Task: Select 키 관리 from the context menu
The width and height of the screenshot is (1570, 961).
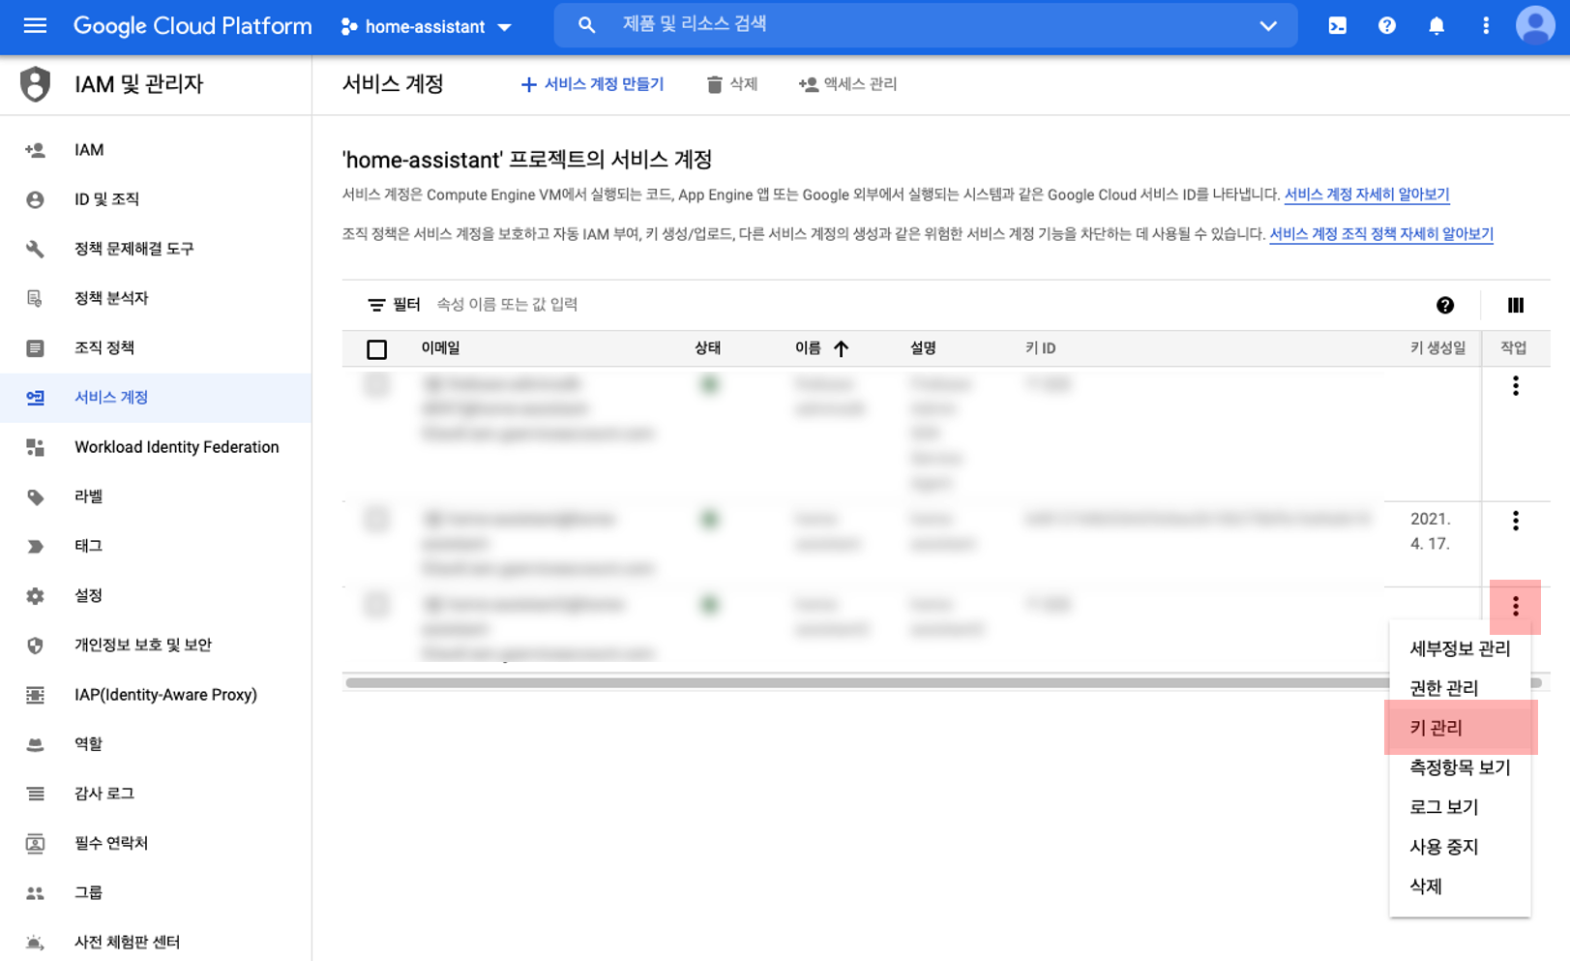Action: pyautogui.click(x=1460, y=728)
